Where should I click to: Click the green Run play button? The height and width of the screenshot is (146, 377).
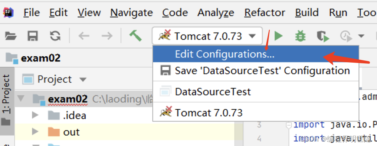[x=279, y=36]
